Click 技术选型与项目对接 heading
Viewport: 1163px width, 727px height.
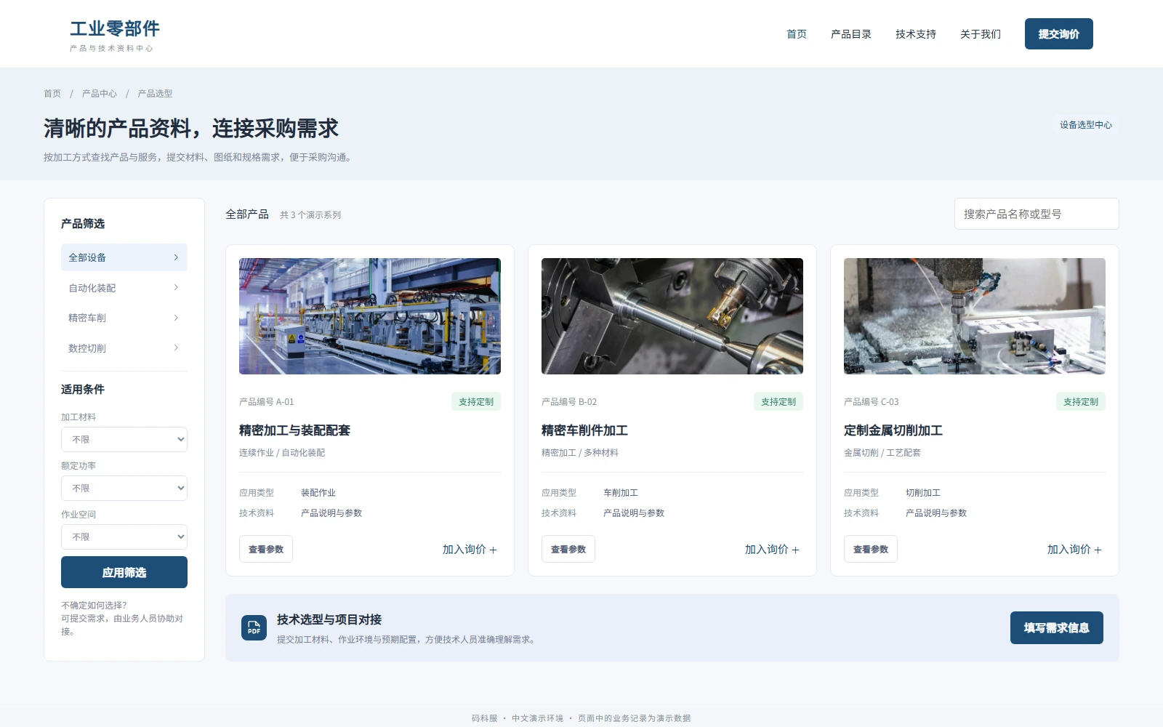(x=329, y=619)
